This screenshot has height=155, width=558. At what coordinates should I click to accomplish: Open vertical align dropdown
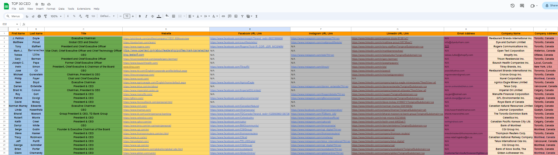pos(199,16)
